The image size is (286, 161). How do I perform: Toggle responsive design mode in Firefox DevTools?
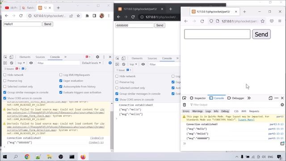tap(270, 98)
